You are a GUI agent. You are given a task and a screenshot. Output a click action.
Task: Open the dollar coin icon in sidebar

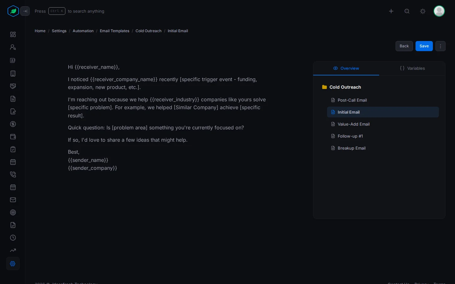click(x=13, y=124)
